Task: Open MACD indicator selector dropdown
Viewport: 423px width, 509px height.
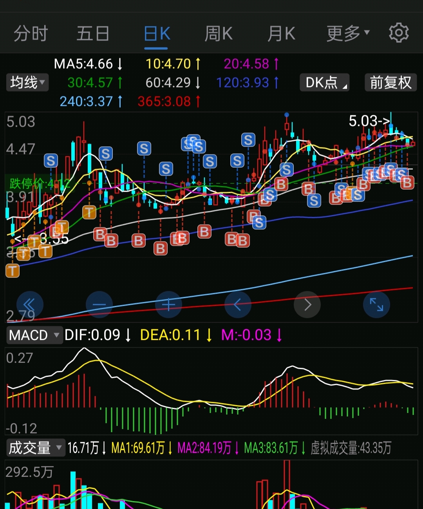Action: coord(34,335)
